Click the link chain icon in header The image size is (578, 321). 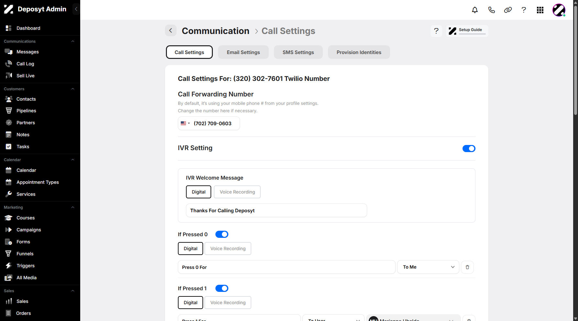[508, 10]
